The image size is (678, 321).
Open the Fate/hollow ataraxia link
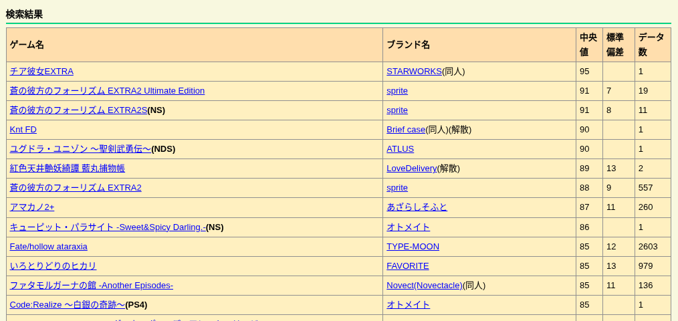(x=48, y=247)
